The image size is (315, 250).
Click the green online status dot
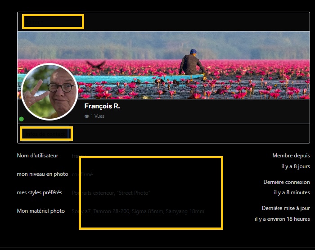[x=21, y=119]
